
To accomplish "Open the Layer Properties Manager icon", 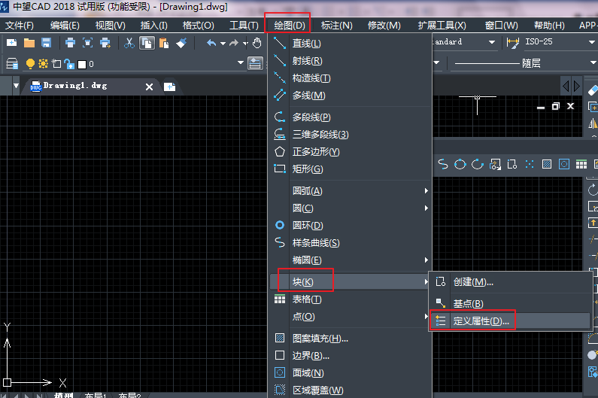I will pos(12,64).
